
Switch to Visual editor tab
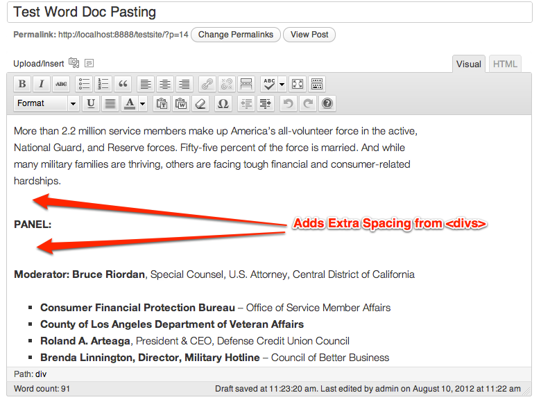[469, 64]
